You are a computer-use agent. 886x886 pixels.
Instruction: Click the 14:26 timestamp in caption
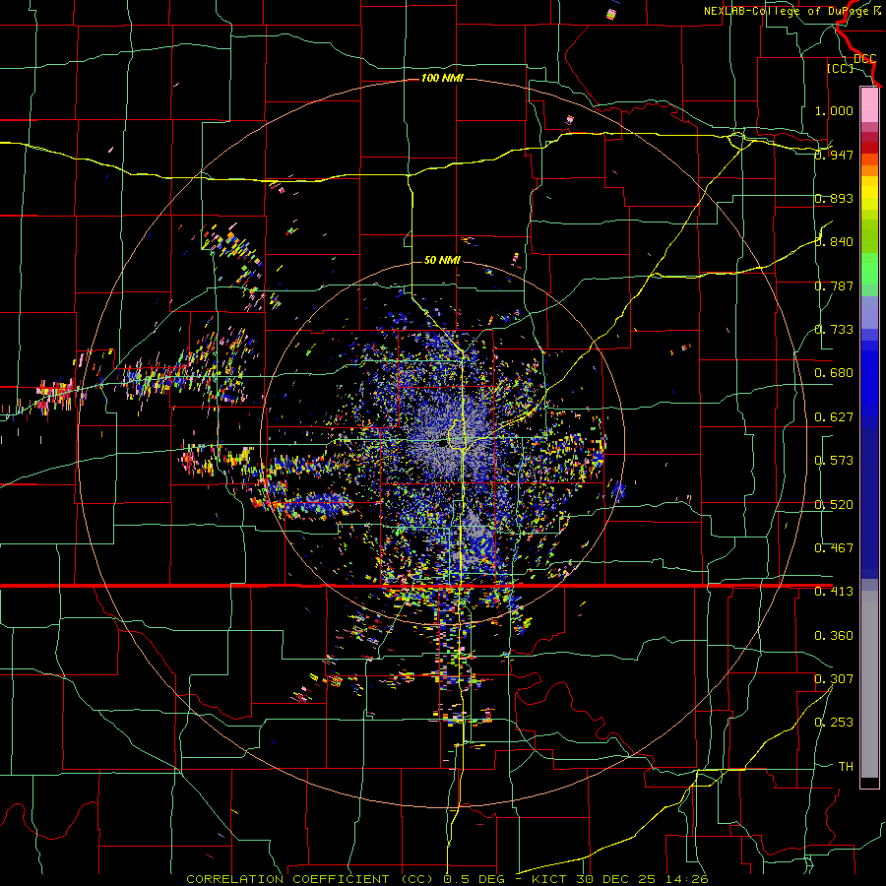point(685,879)
